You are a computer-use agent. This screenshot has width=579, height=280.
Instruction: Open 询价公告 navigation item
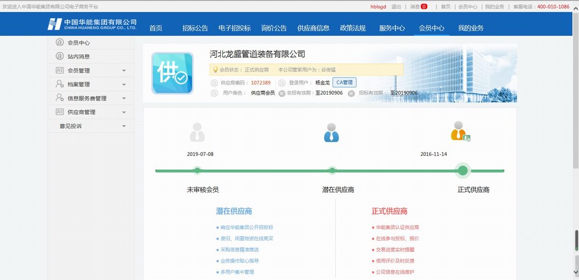tap(274, 28)
